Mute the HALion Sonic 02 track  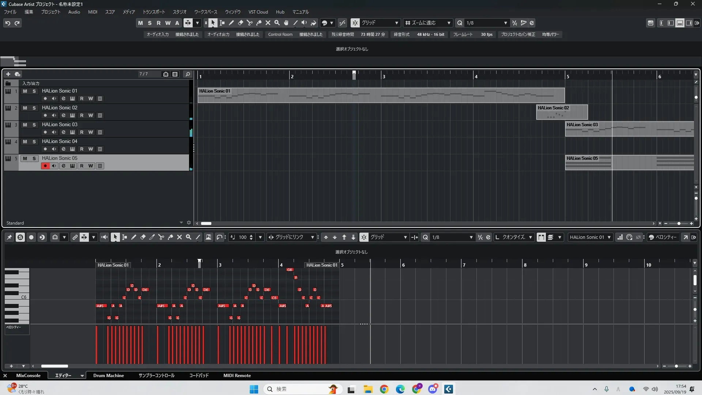coord(25,108)
